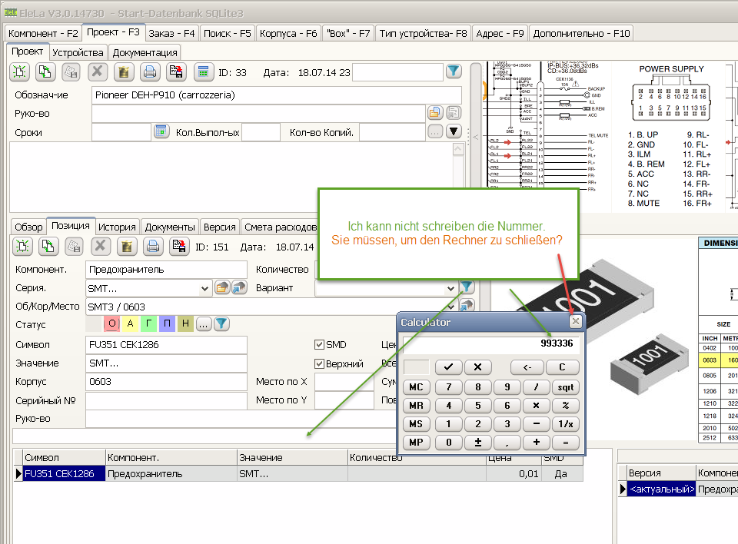Click calculator digit 7 button
738x544 pixels.
(x=448, y=386)
